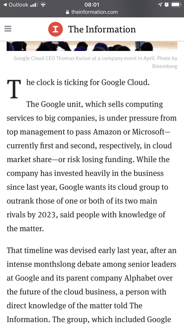
Task: Tap the paragraph starting 'That timeline was devised'
Action: 92,285
